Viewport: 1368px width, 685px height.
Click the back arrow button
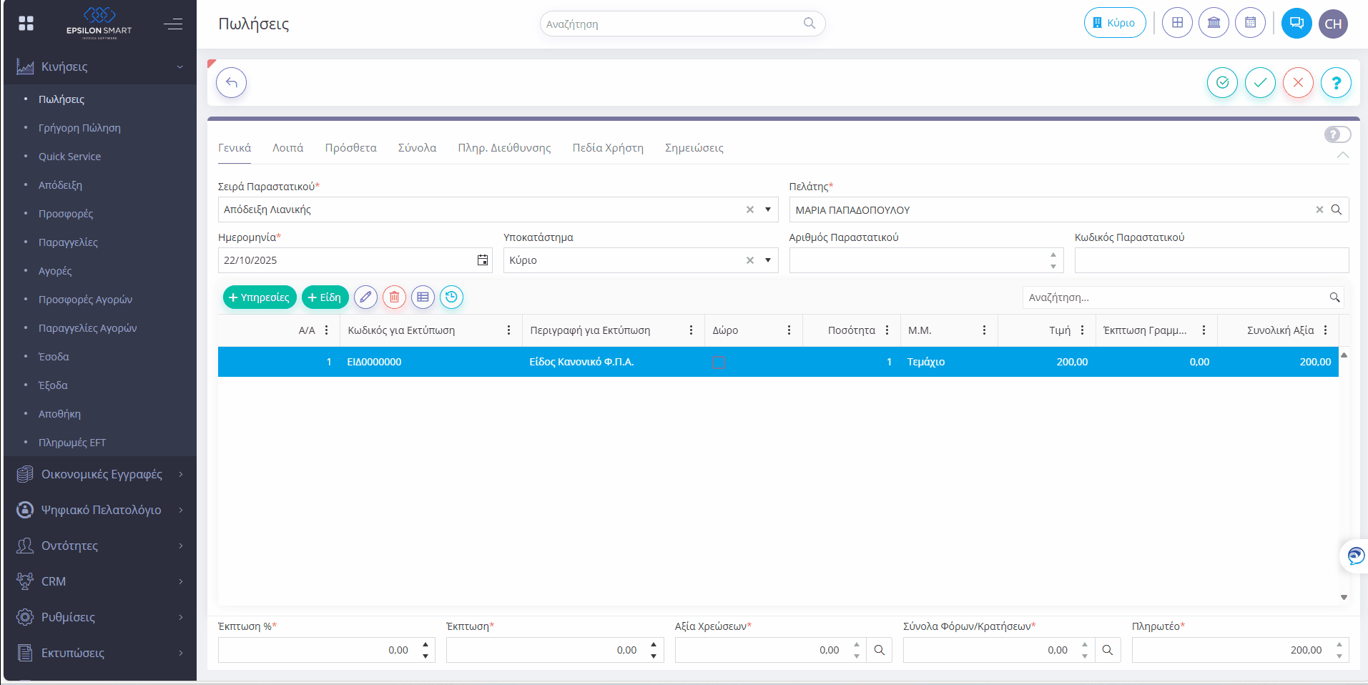click(231, 83)
